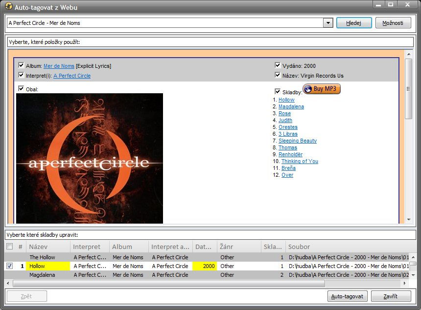
Task: Click the track list scroll-up arrow
Action: (413, 257)
